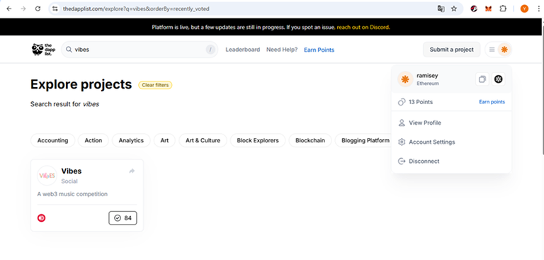Click Submit a project button

click(451, 50)
